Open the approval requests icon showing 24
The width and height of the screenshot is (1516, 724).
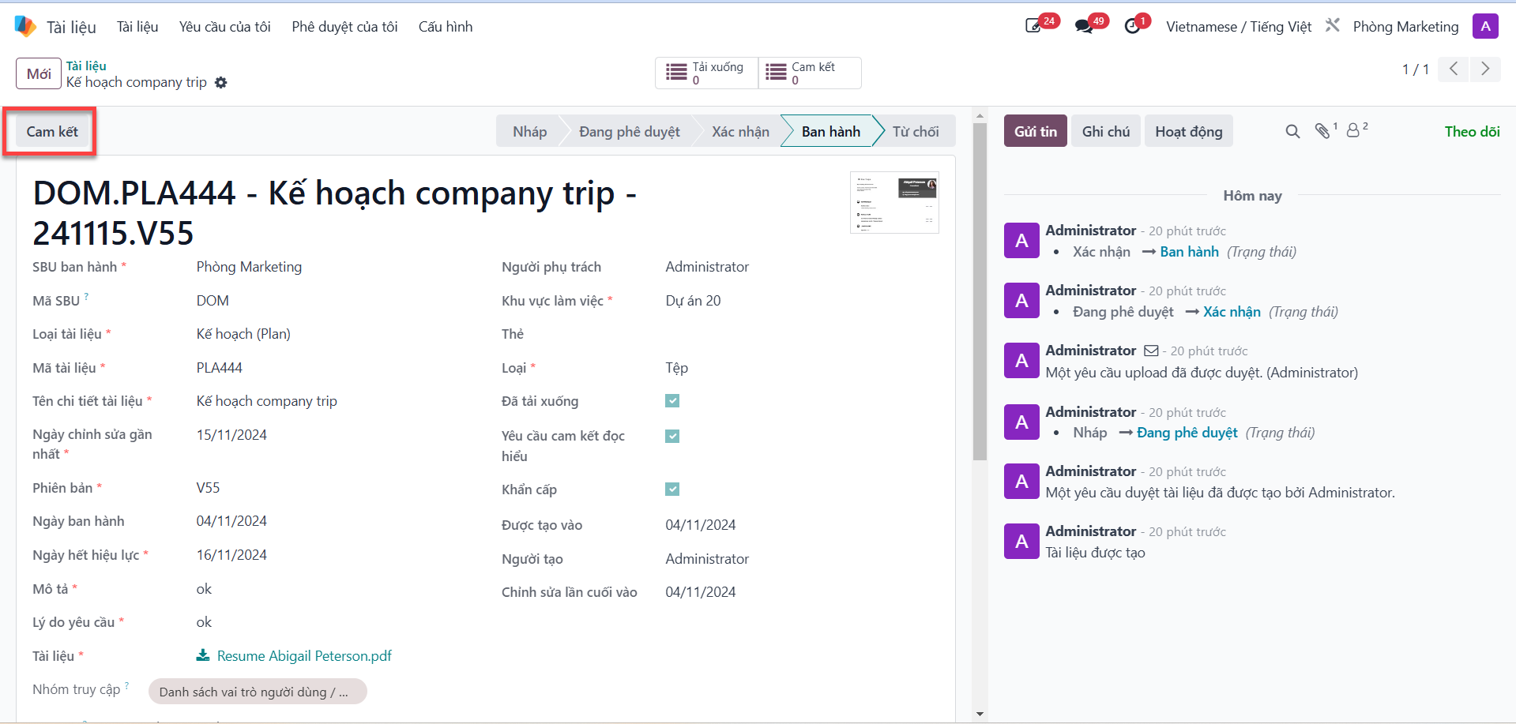point(1035,25)
